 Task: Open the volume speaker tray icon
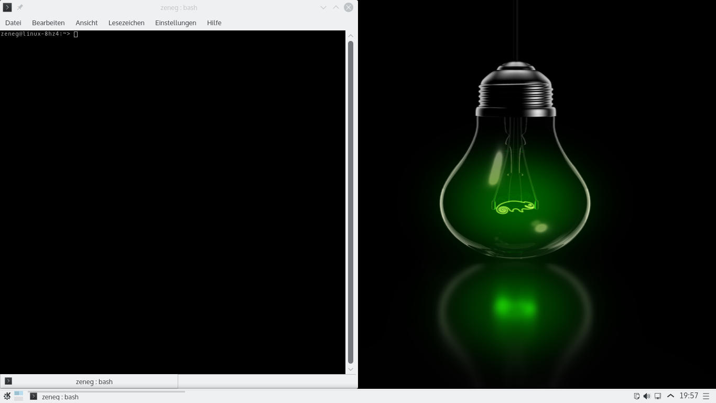click(x=647, y=396)
